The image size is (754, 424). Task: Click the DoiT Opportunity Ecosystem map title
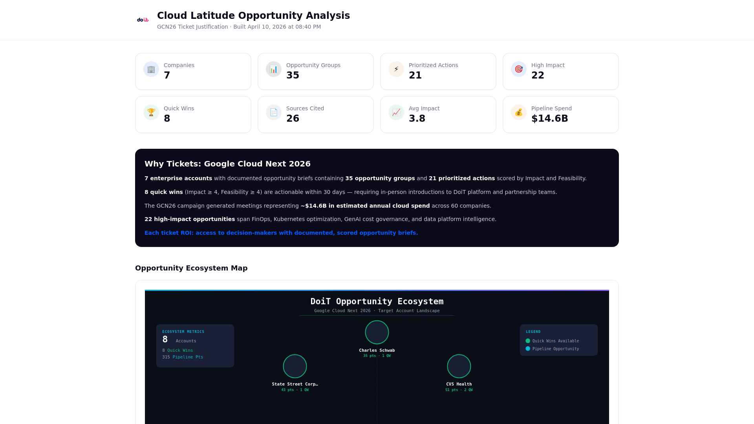pyautogui.click(x=377, y=302)
